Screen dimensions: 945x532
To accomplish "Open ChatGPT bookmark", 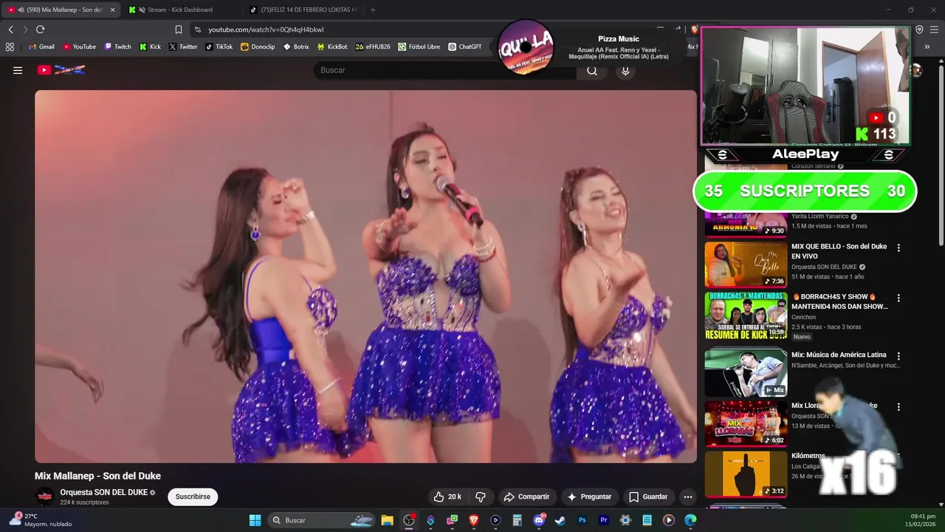I will (x=464, y=47).
